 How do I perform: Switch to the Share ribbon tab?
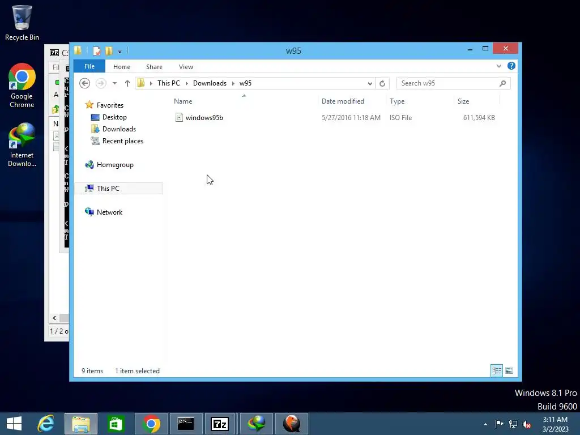(x=154, y=67)
